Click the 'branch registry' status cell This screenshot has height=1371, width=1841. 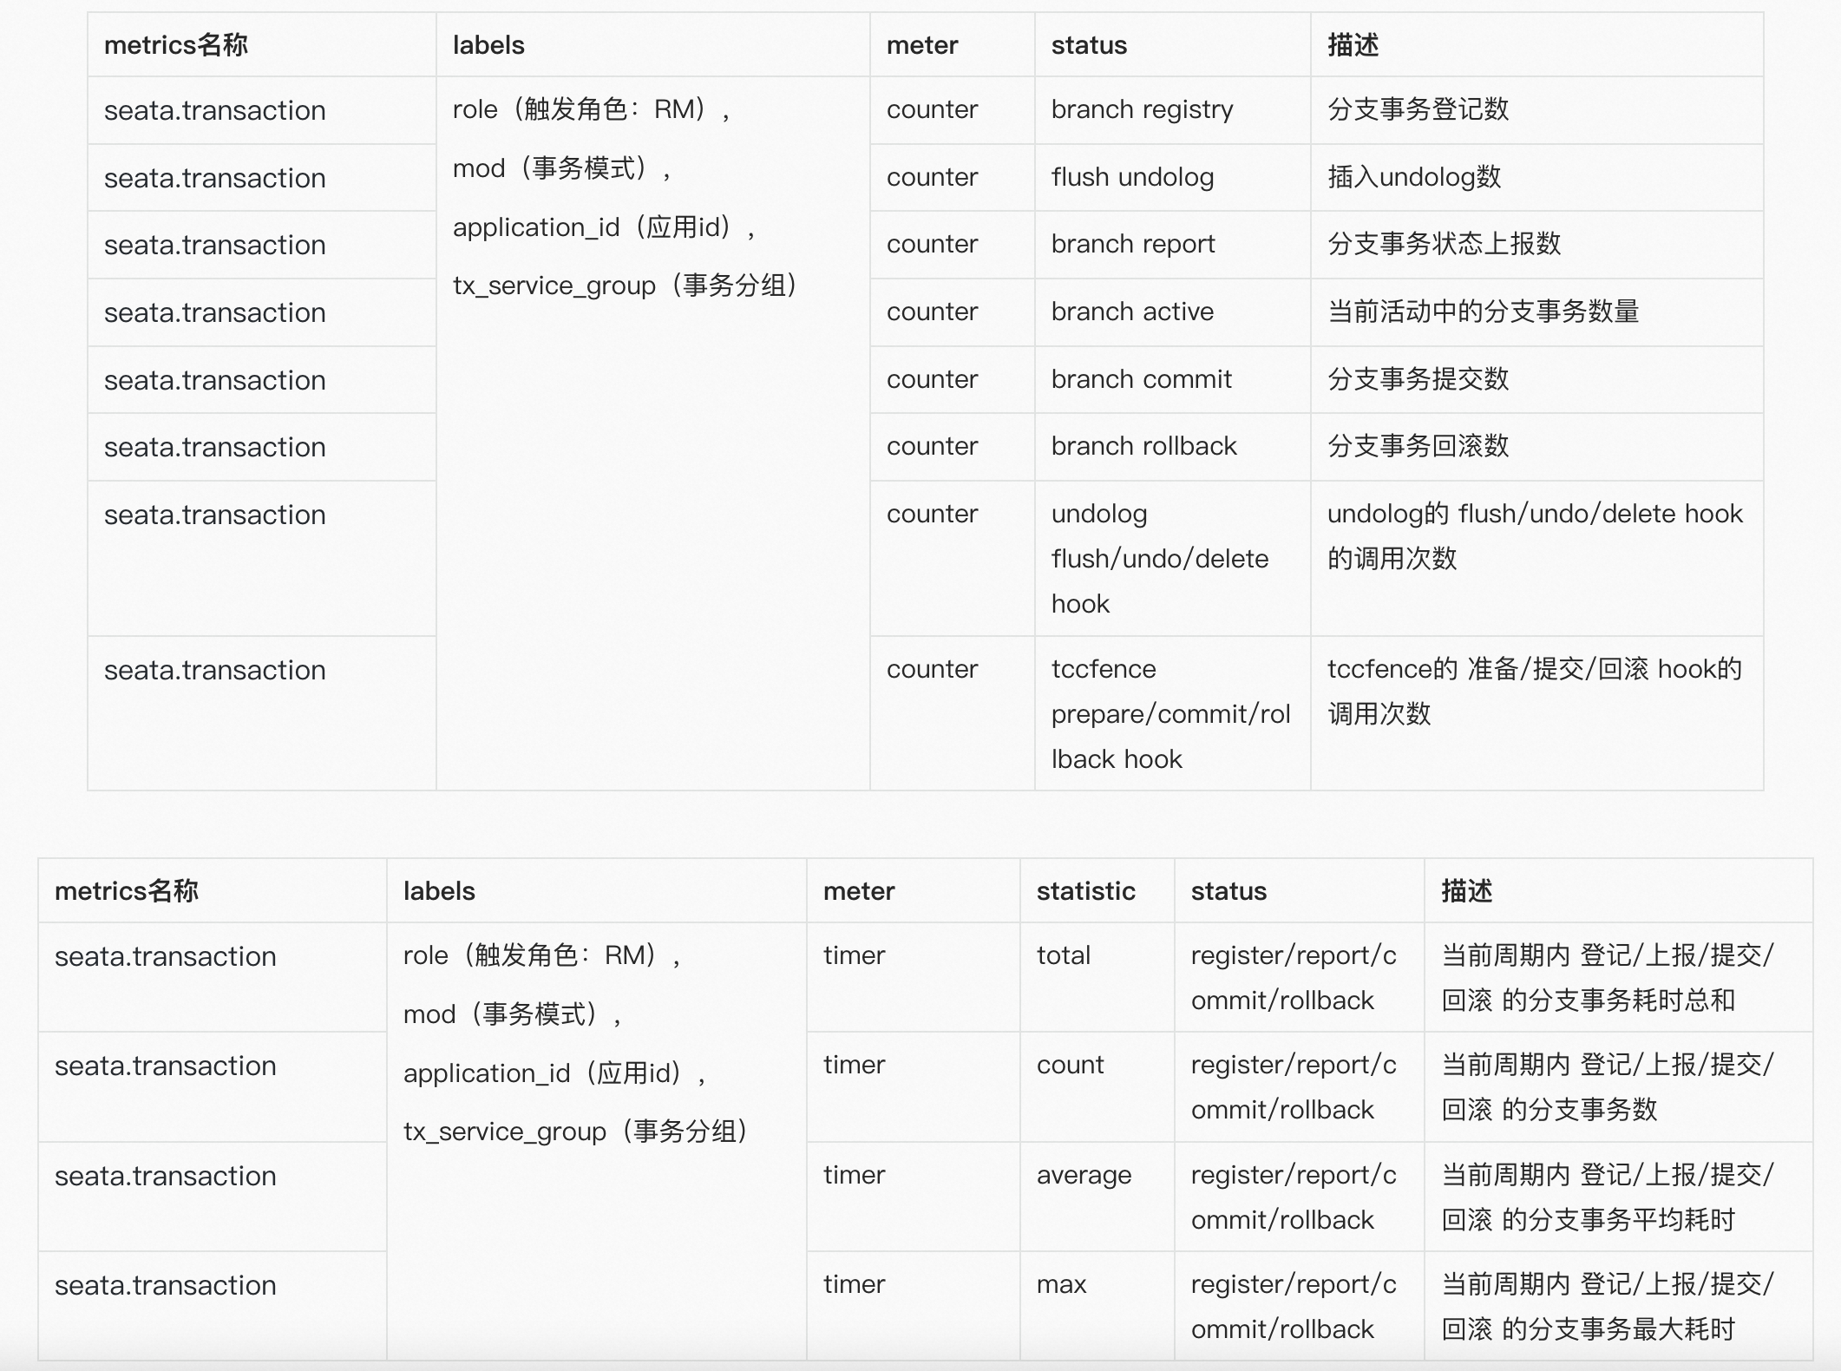click(1142, 109)
